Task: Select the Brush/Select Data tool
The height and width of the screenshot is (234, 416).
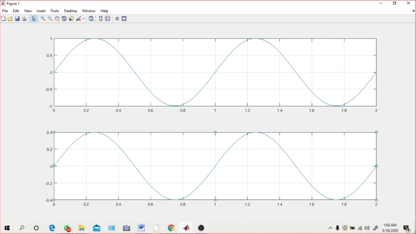Action: point(78,19)
